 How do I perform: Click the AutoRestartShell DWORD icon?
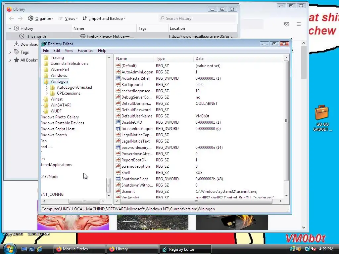tap(118, 78)
